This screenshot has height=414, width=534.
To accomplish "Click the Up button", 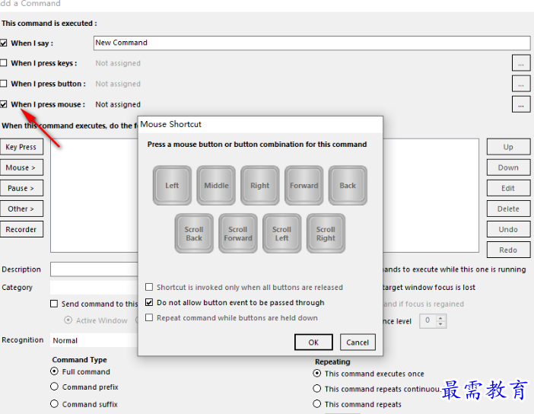I will pyautogui.click(x=508, y=147).
